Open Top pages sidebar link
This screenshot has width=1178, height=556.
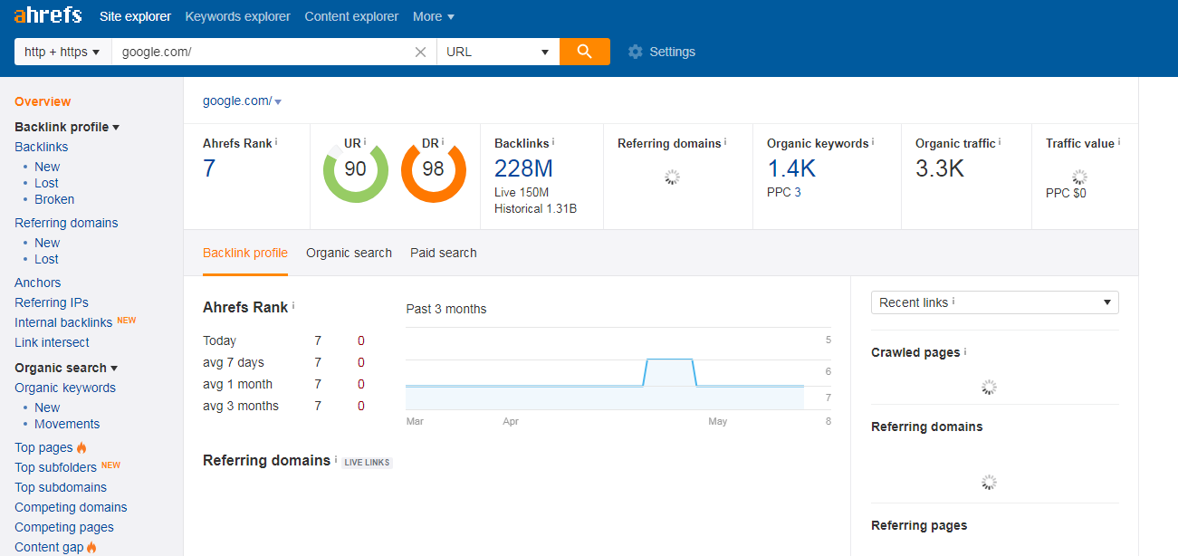(x=43, y=447)
